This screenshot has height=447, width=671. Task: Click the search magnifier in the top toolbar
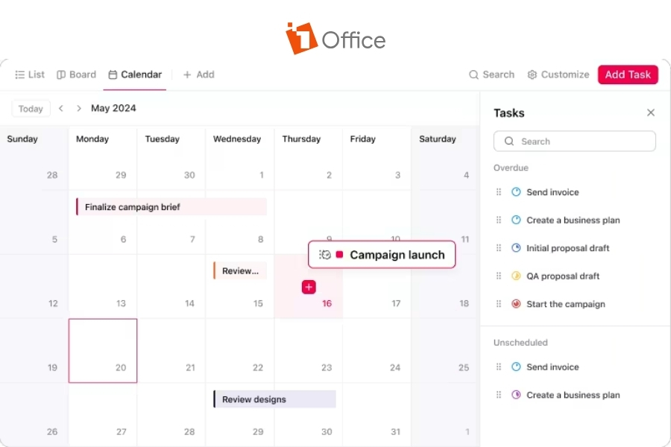coord(473,74)
